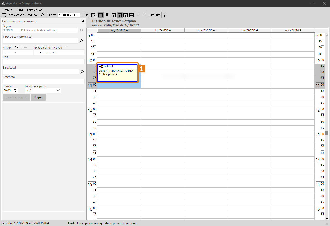Viewport: 330px width, 226px height.
Task: Select the ter 24/09/24 column header
Action: click(163, 30)
